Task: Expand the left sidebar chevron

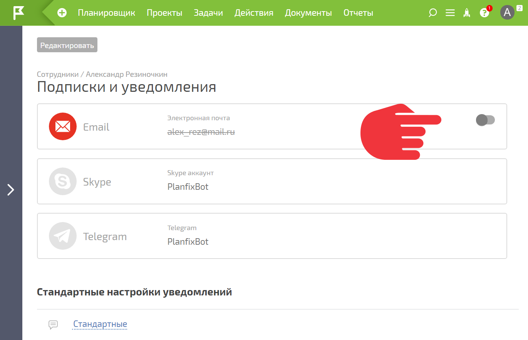Action: pyautogui.click(x=11, y=189)
